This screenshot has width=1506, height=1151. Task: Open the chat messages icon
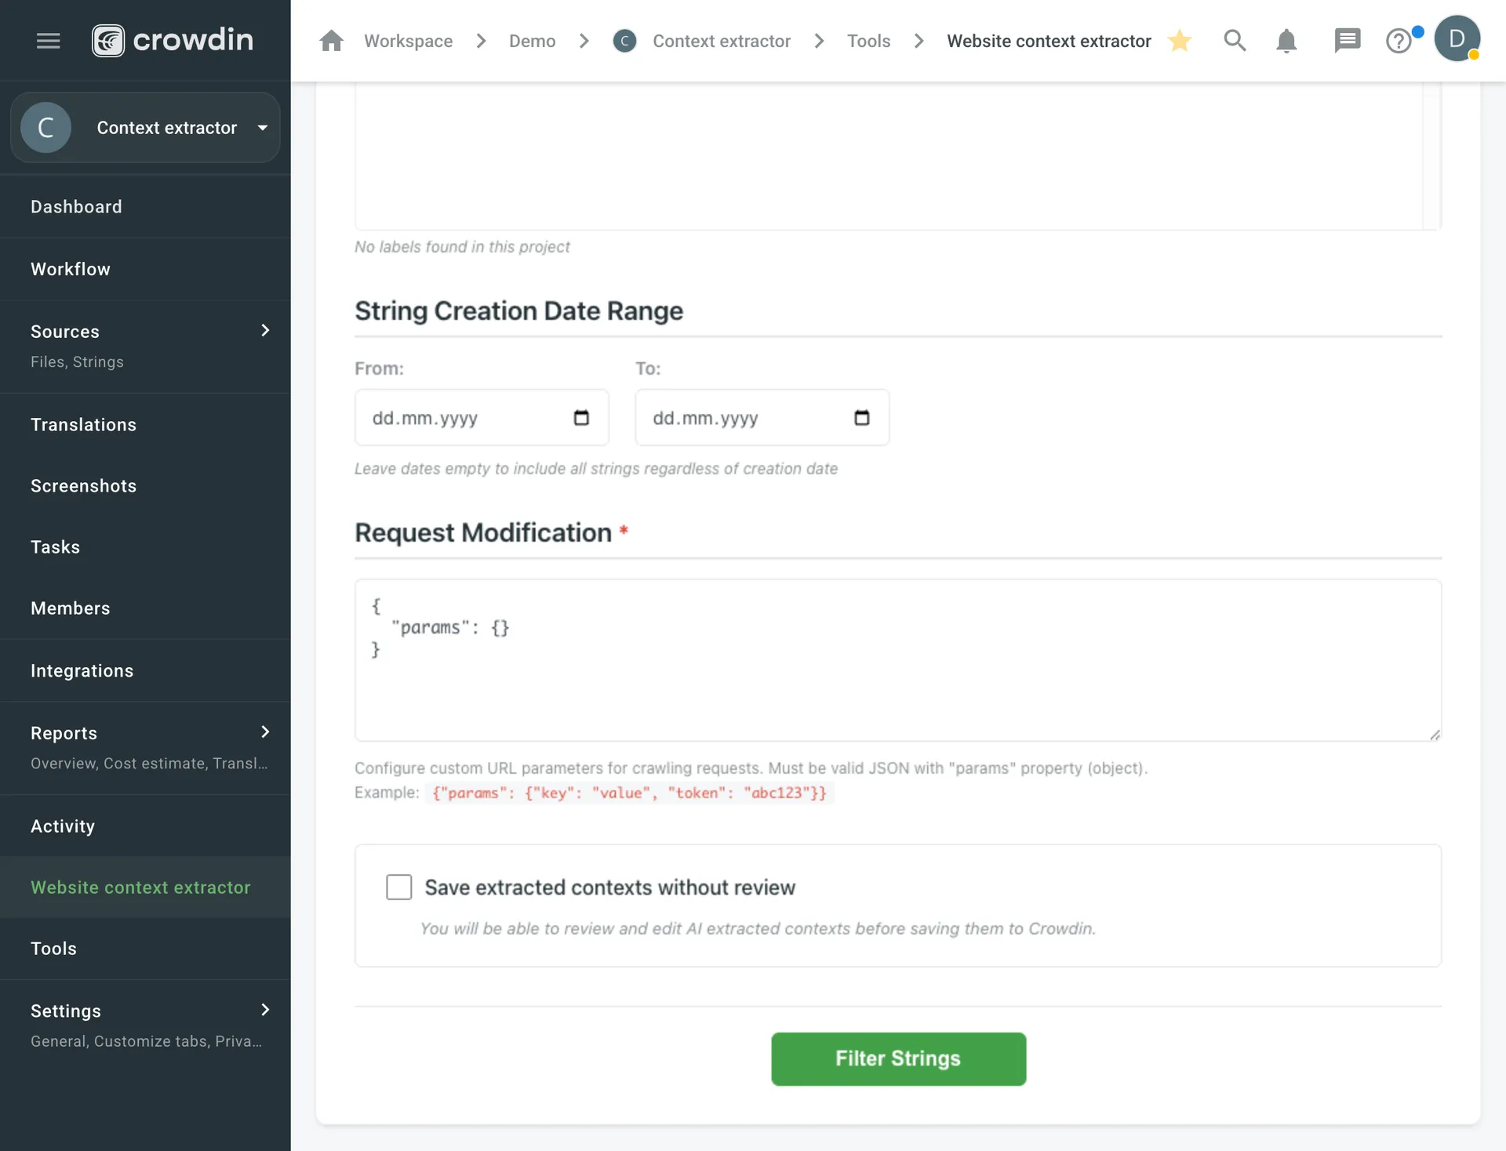pos(1348,40)
